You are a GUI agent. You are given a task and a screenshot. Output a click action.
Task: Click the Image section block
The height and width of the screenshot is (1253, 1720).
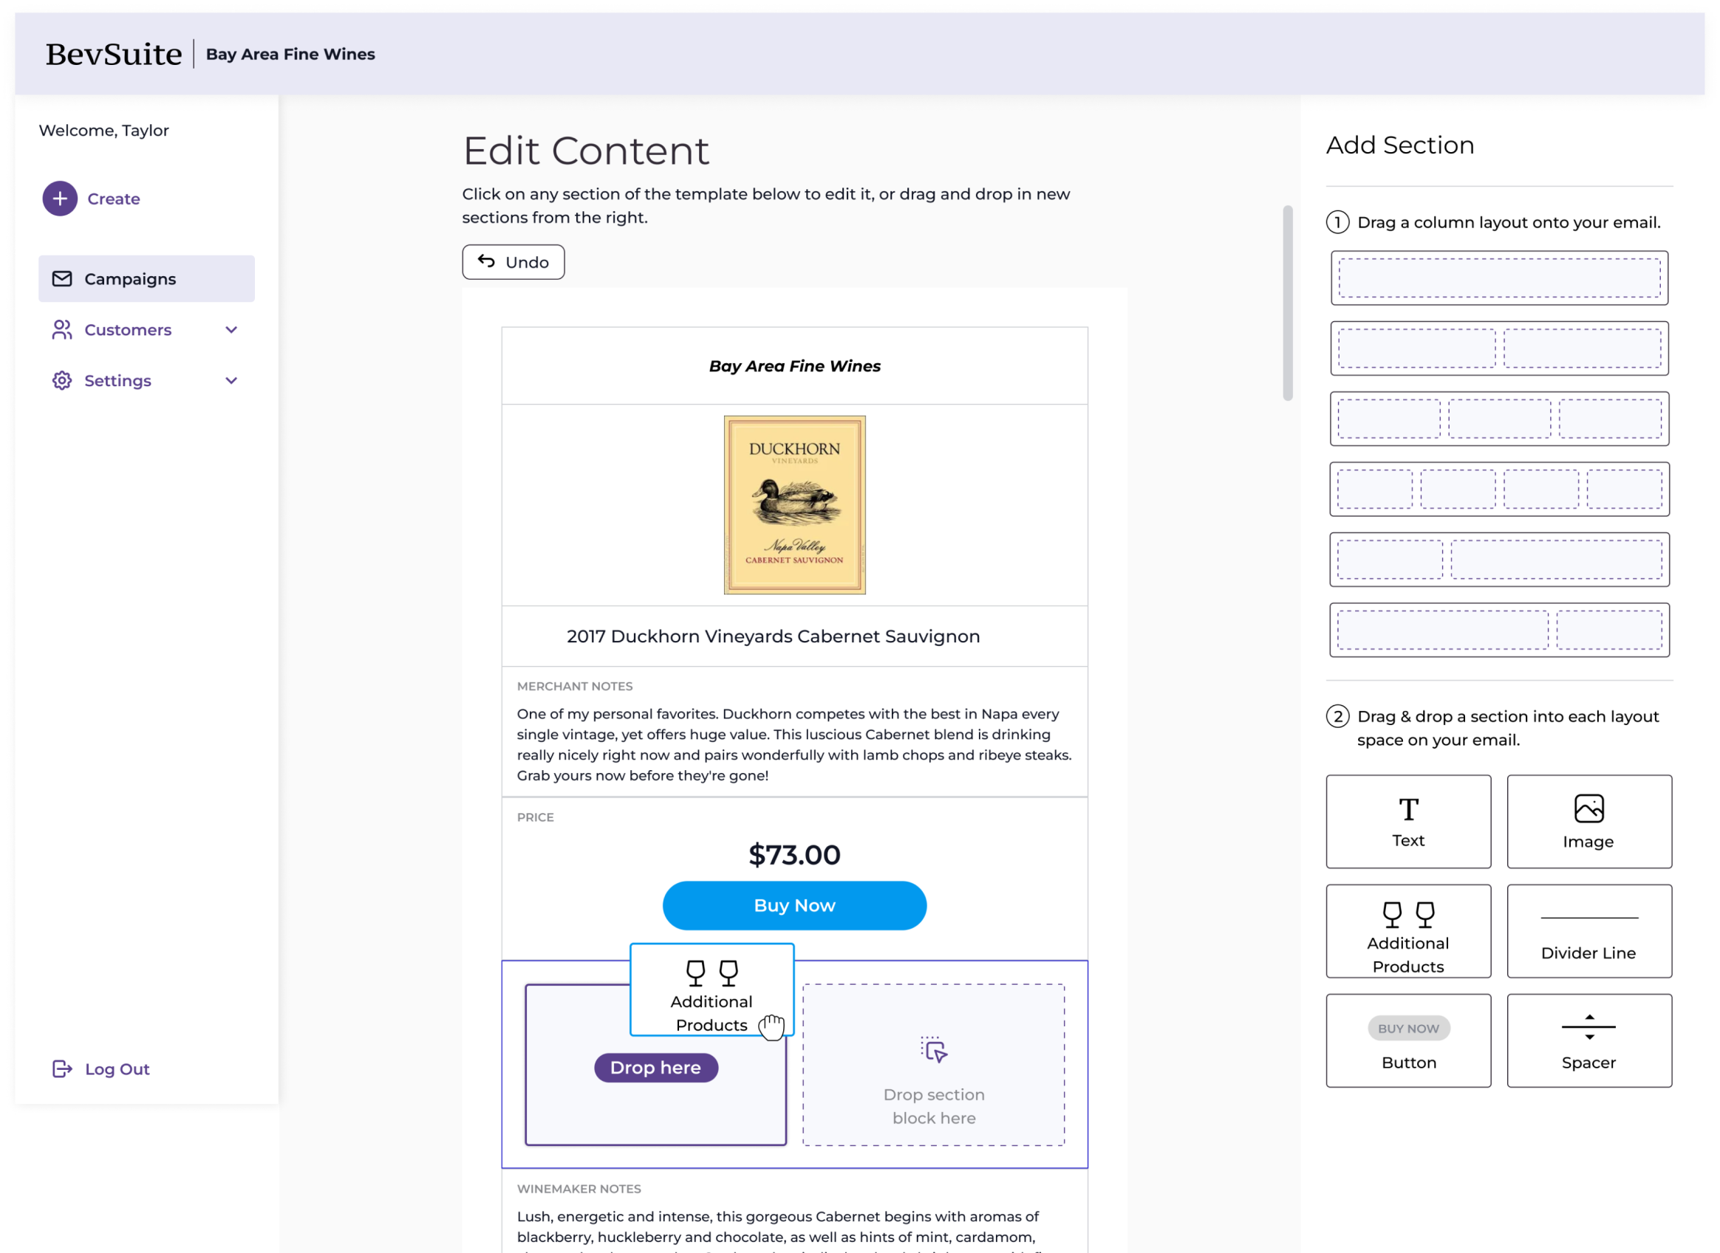(x=1589, y=822)
